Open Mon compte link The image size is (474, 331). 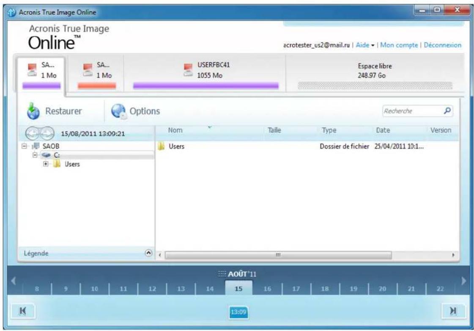(399, 45)
